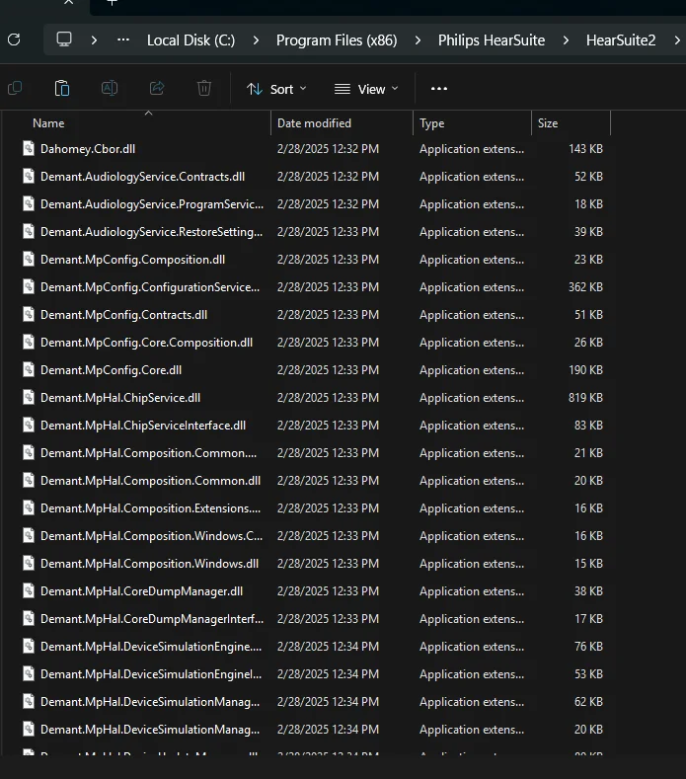Select Demant.MpHal.ChipService.dll file name
The width and height of the screenshot is (686, 779).
120,398
